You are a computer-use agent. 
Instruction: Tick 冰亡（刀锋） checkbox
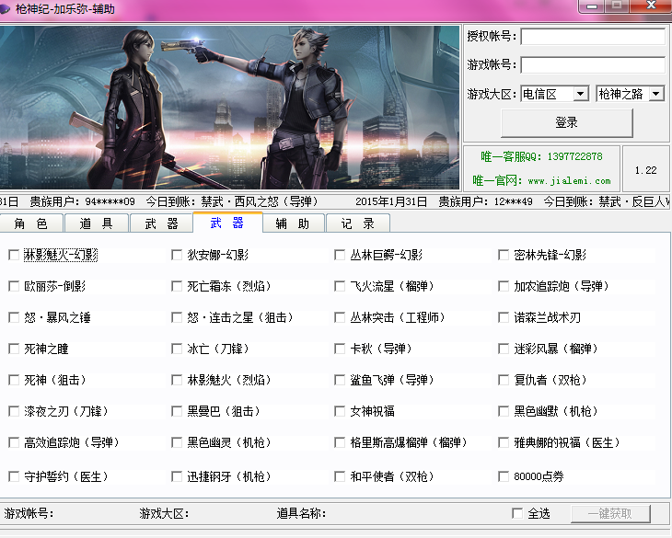click(177, 349)
